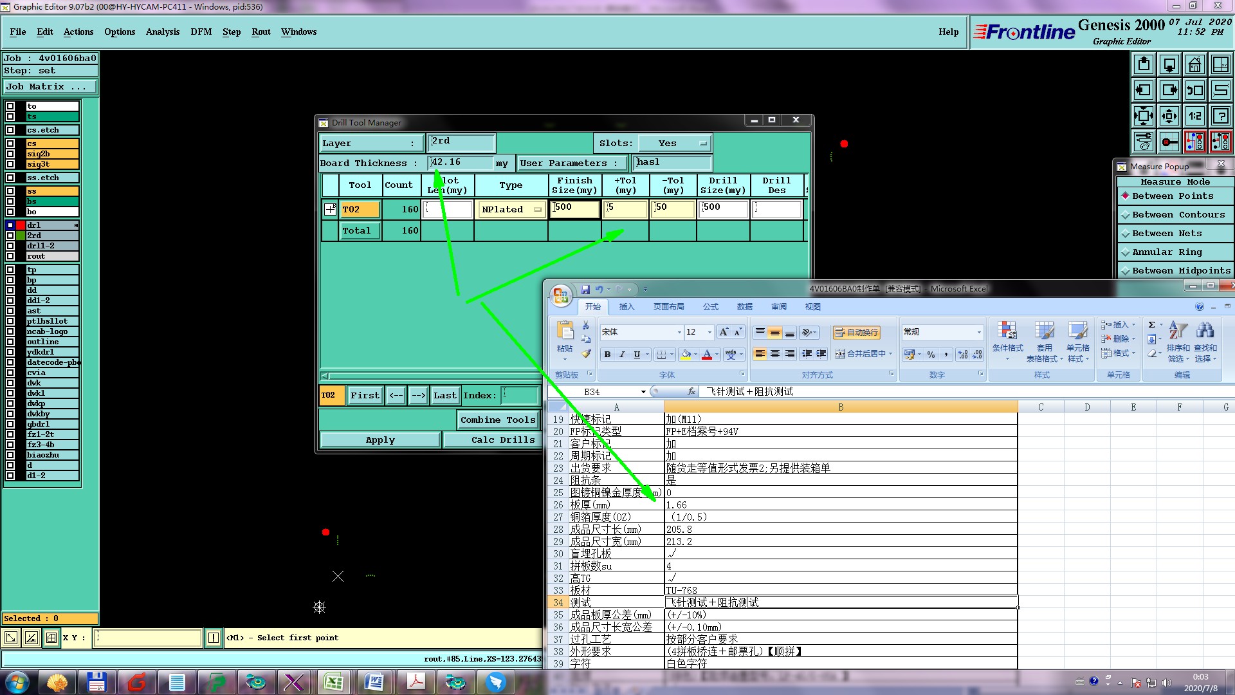Click the center align icon in Excel ribbon
This screenshot has width=1235, height=695.
pyautogui.click(x=775, y=354)
